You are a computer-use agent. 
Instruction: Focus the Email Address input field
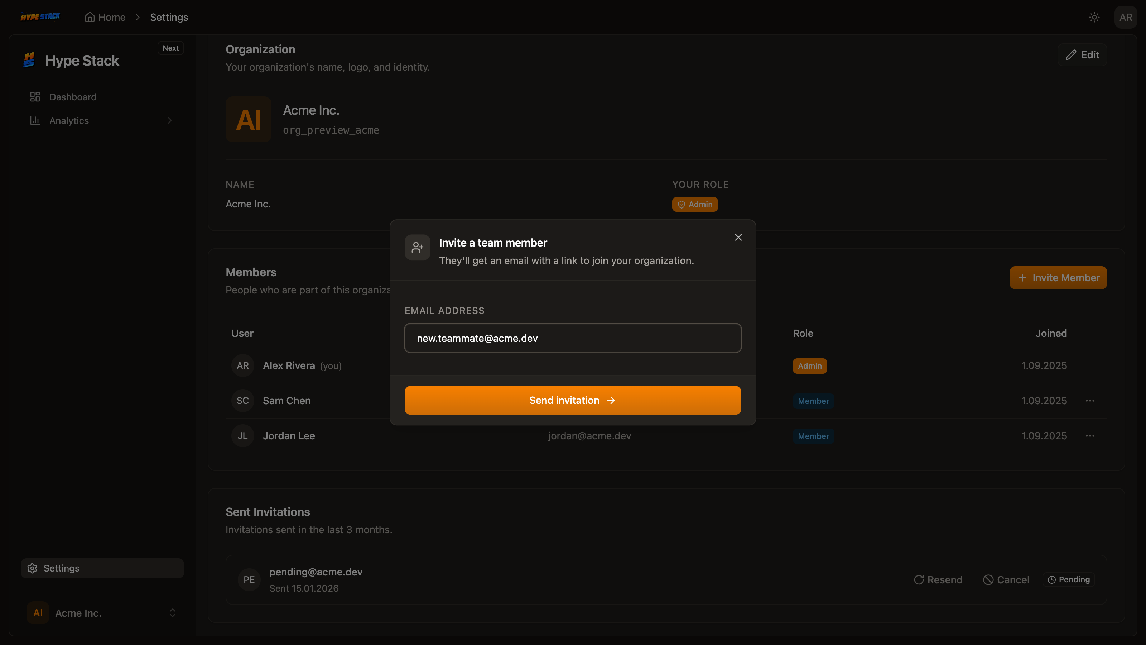pyautogui.click(x=573, y=338)
